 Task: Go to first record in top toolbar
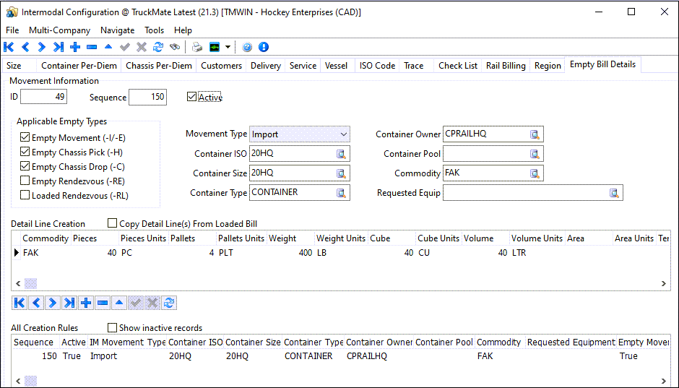(x=9, y=47)
